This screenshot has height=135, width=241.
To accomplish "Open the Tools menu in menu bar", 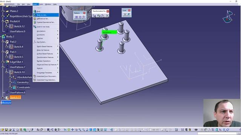I will pos(41,4).
